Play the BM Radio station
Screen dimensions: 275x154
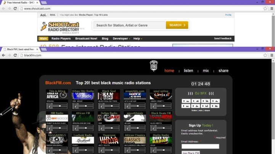click(50, 129)
